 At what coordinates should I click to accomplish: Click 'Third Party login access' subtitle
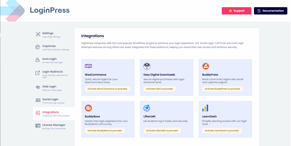pyautogui.click(x=53, y=103)
